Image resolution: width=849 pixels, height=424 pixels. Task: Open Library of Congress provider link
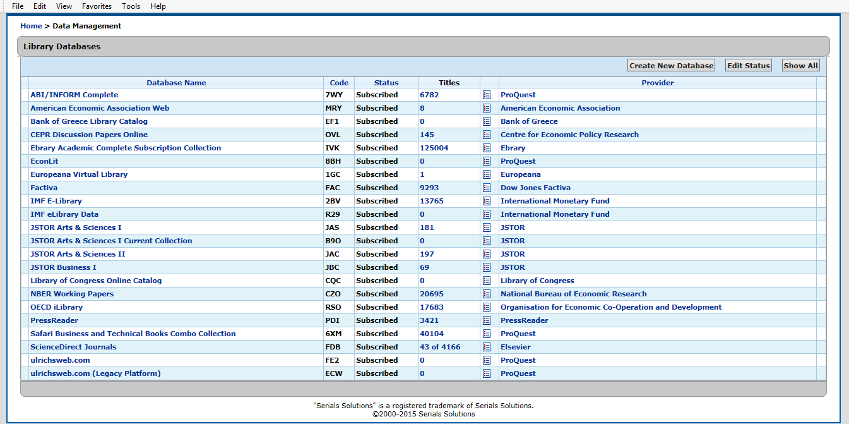click(x=537, y=281)
